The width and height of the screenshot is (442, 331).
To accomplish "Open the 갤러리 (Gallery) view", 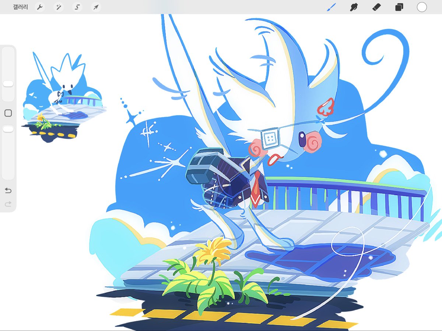I will coord(20,7).
